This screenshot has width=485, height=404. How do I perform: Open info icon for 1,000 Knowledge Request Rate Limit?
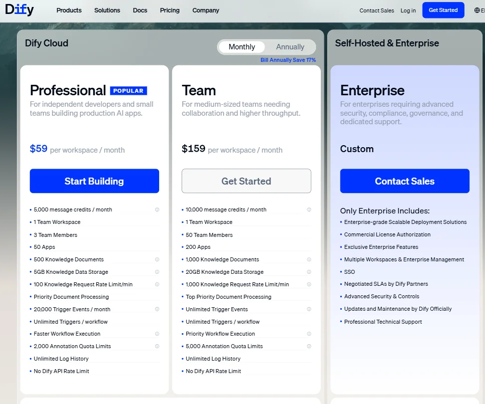[x=309, y=284]
